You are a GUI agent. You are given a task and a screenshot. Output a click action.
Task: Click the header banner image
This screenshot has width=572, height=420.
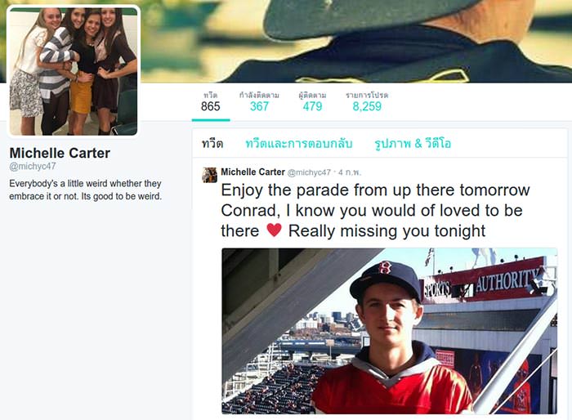(x=355, y=41)
